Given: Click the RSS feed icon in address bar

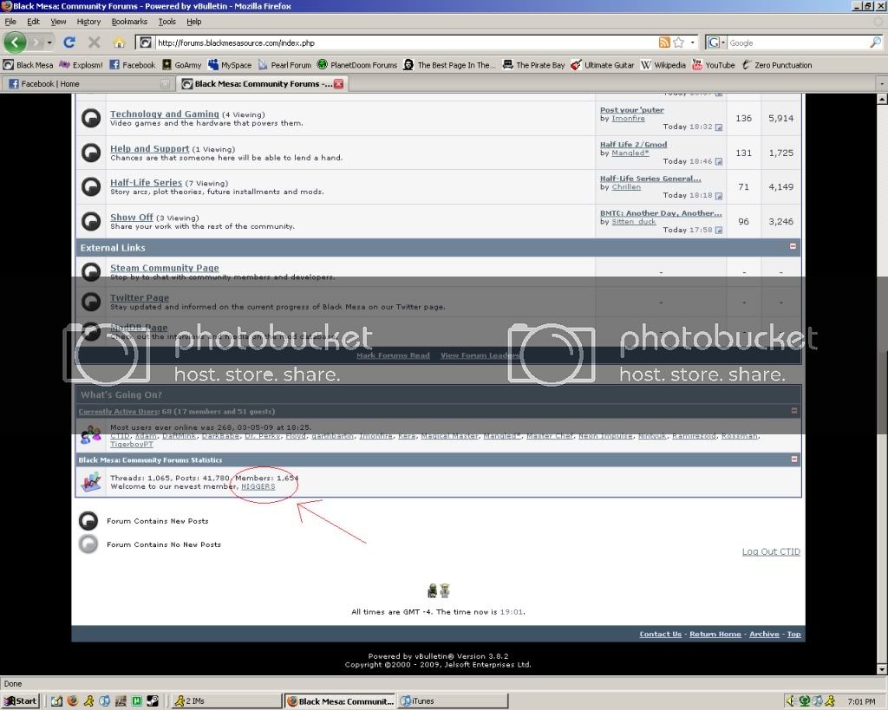Looking at the screenshot, I should click(x=664, y=42).
